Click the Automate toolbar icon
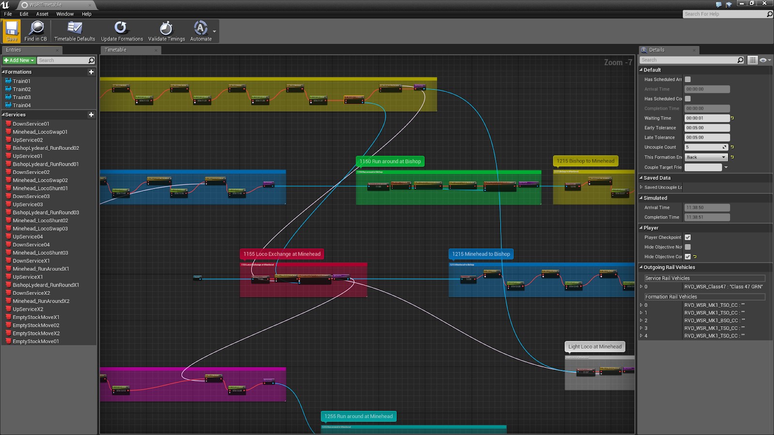Viewport: 774px width, 435px height. point(200,29)
